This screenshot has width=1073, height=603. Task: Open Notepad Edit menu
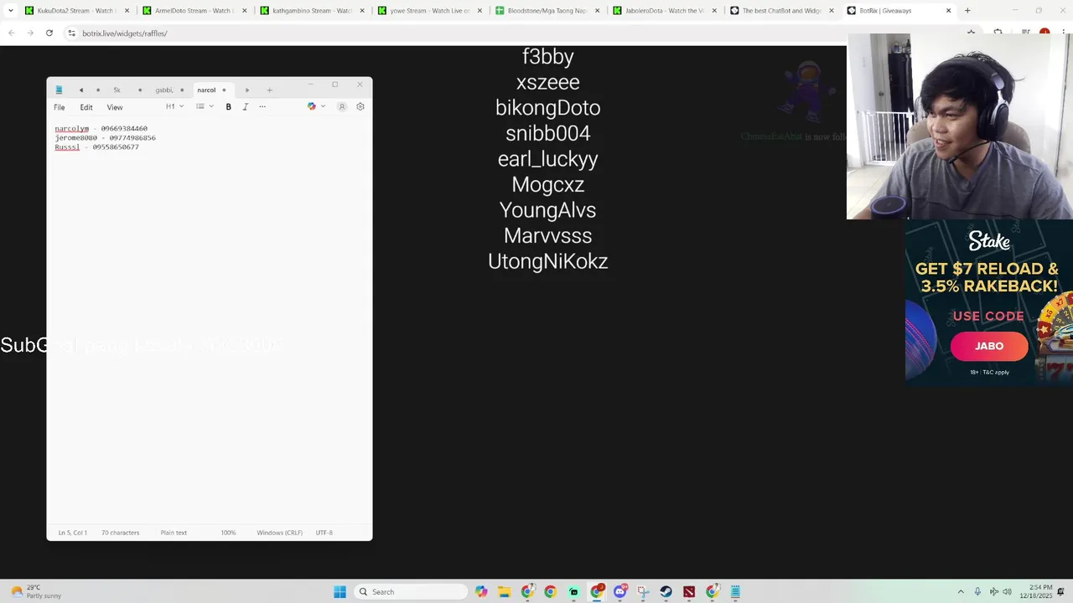pos(86,107)
